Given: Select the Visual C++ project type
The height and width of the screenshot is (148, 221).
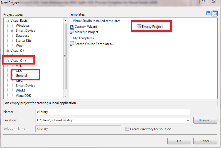Looking at the screenshot, I should tap(18, 61).
